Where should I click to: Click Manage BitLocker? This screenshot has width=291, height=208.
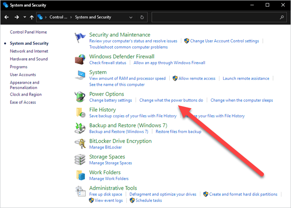106,147
